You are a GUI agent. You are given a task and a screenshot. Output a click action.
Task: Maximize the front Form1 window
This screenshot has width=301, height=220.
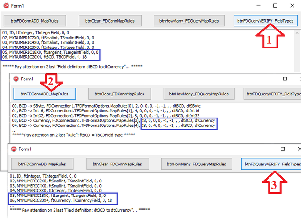283,149
